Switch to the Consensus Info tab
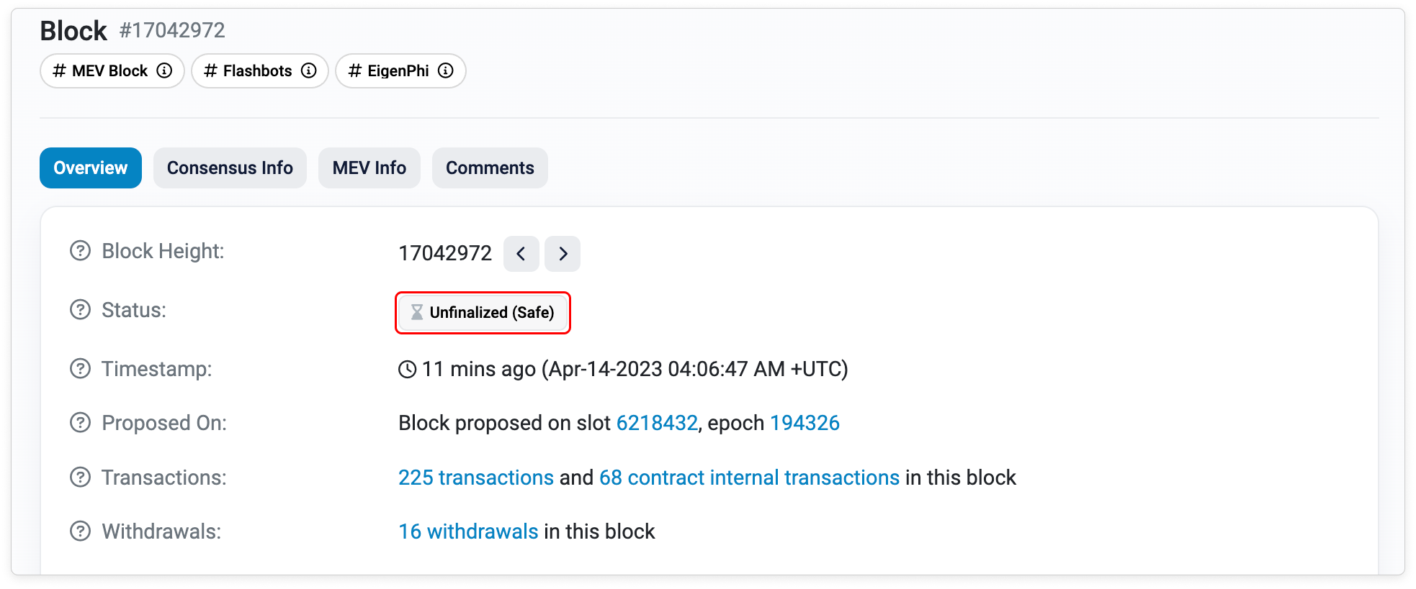 pos(230,168)
